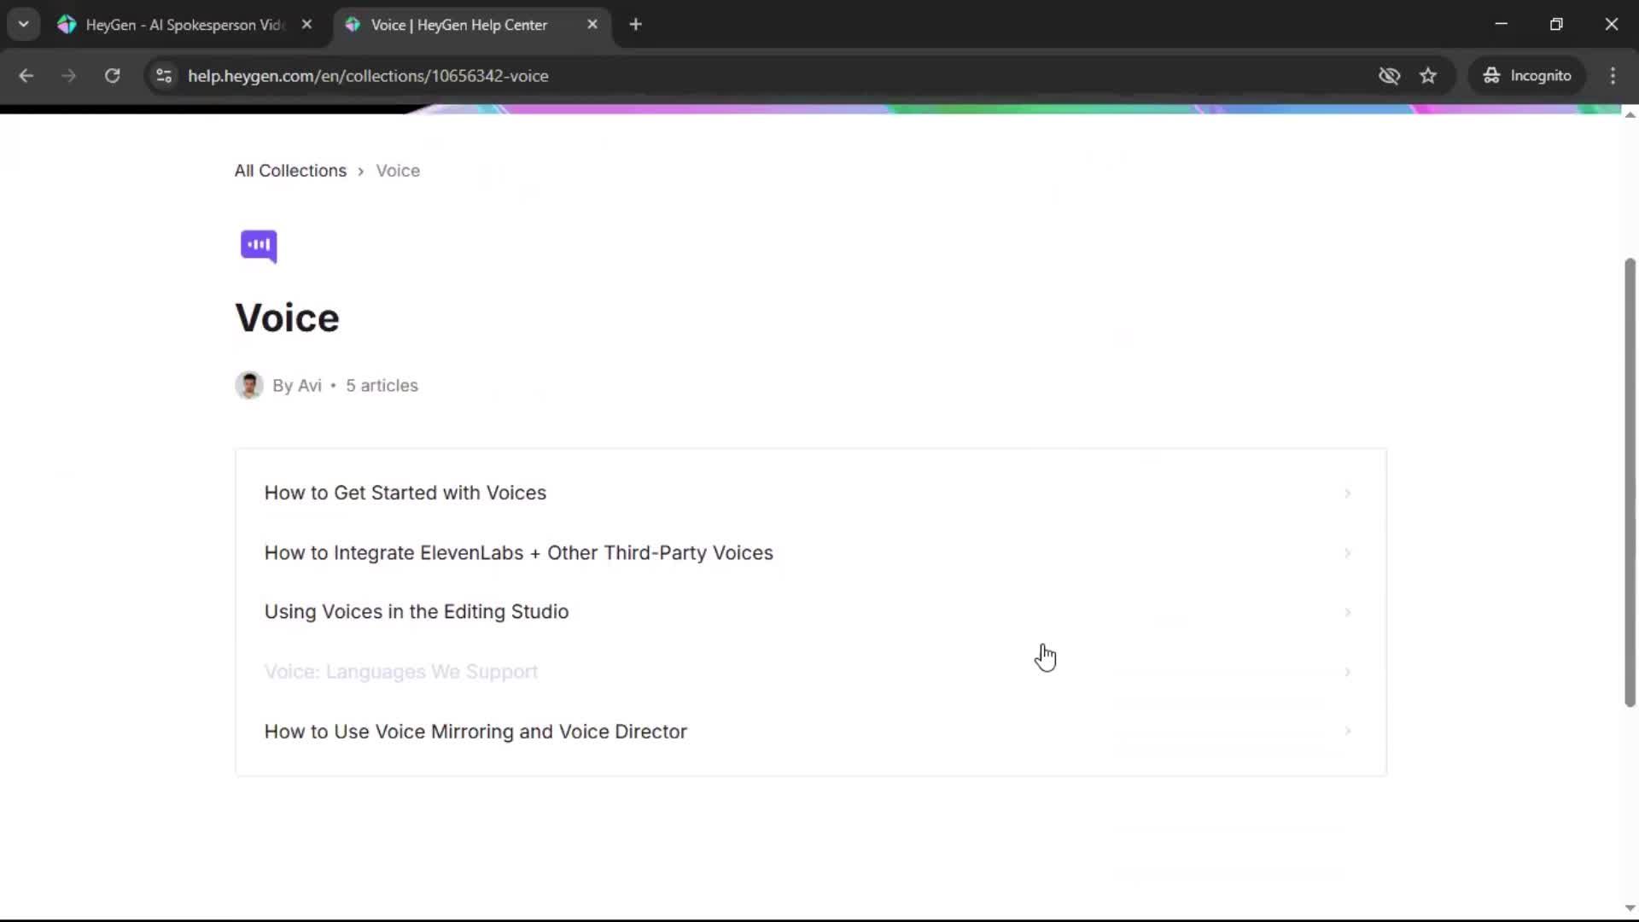Open the site information icon in address bar
Image resolution: width=1639 pixels, height=922 pixels.
coord(164,76)
